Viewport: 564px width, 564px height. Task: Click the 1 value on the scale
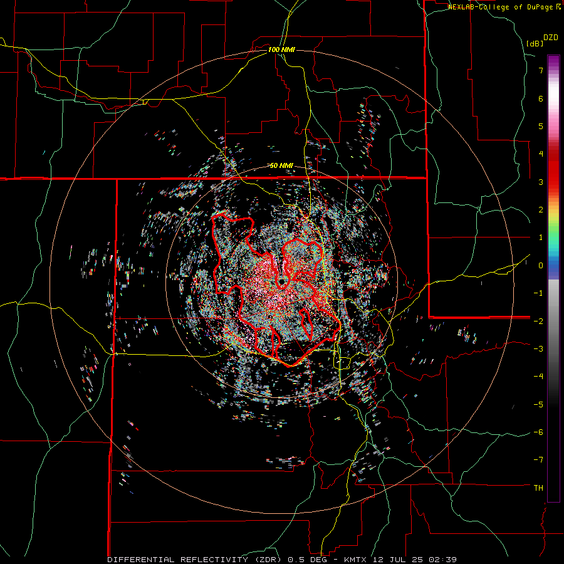tap(541, 238)
